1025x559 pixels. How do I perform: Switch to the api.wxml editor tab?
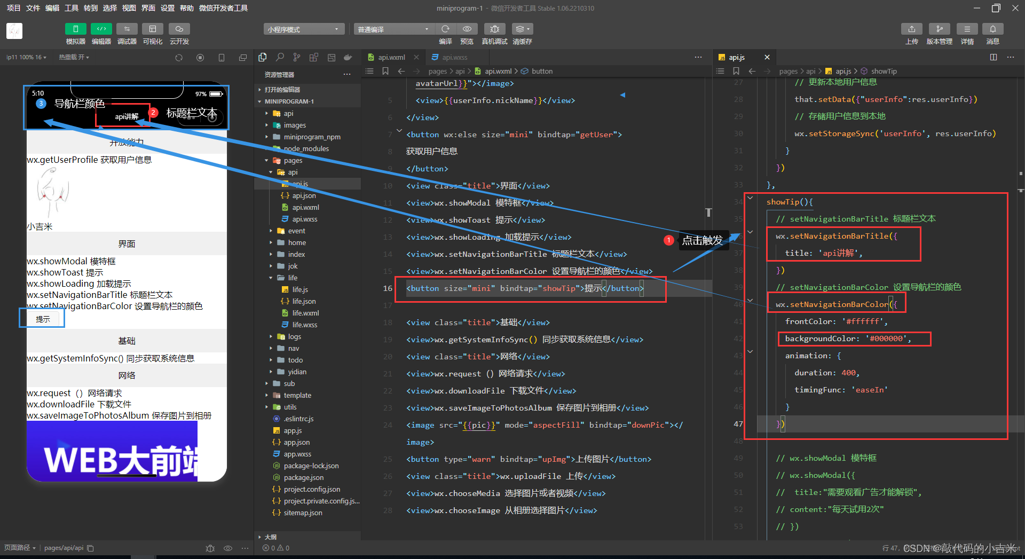(391, 57)
